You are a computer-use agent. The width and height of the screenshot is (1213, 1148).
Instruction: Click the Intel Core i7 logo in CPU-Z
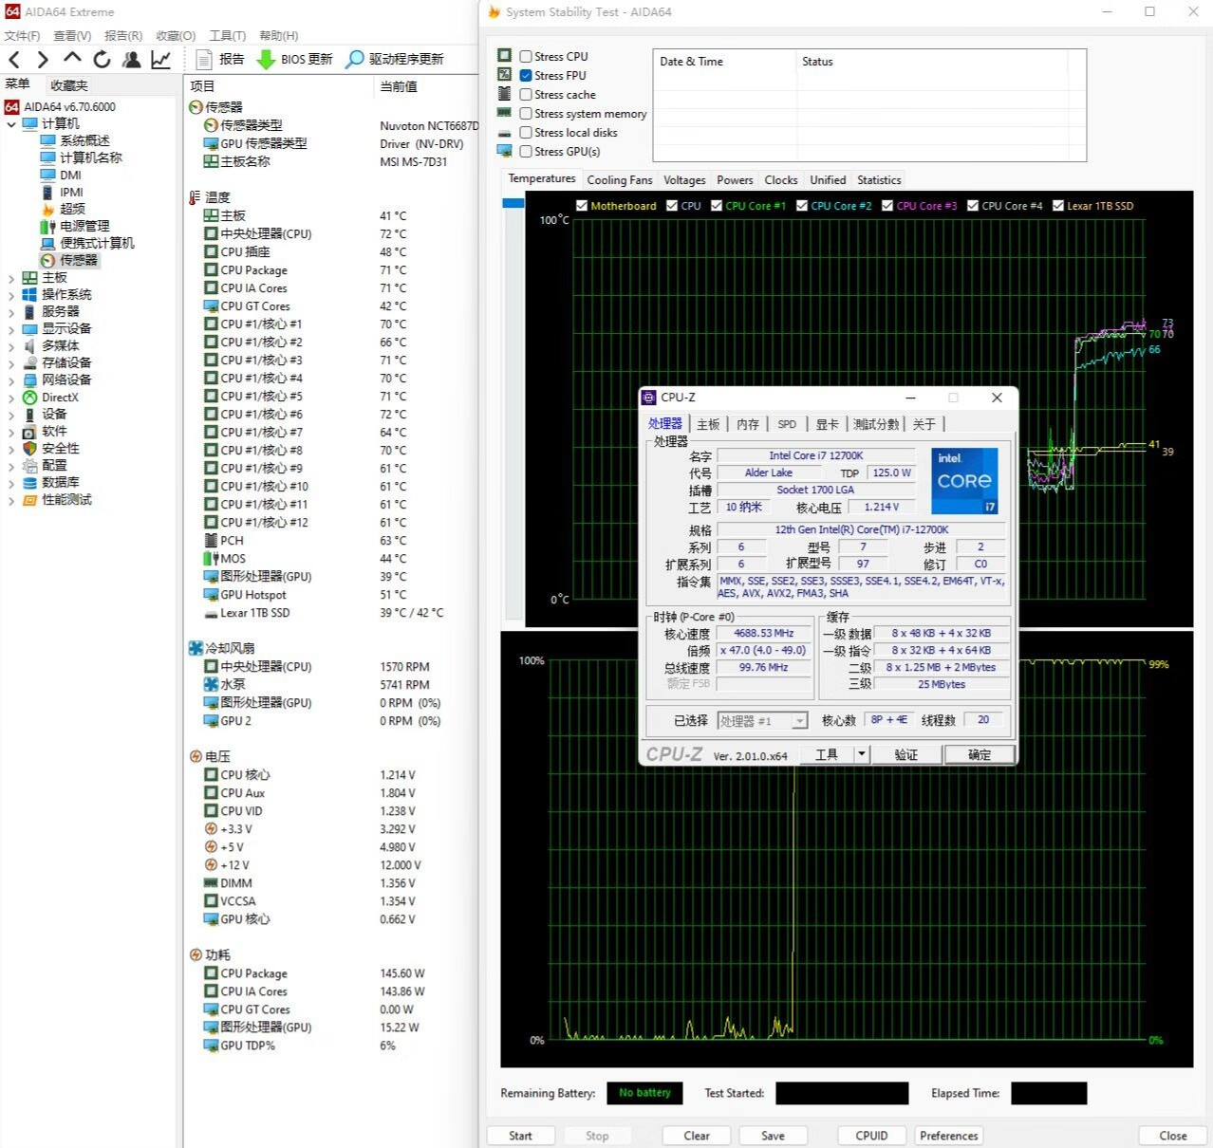point(964,481)
